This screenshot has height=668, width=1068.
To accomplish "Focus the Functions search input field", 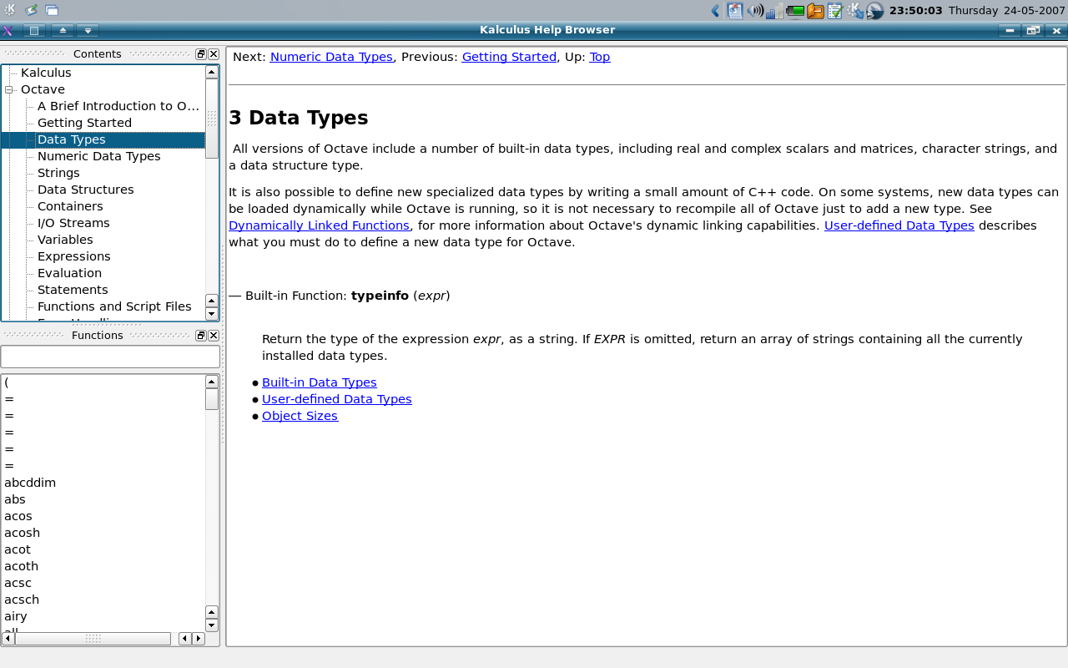I will click(110, 357).
